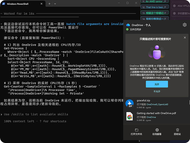Click 'Worked for 1m 16s' text

[x=19, y=13]
